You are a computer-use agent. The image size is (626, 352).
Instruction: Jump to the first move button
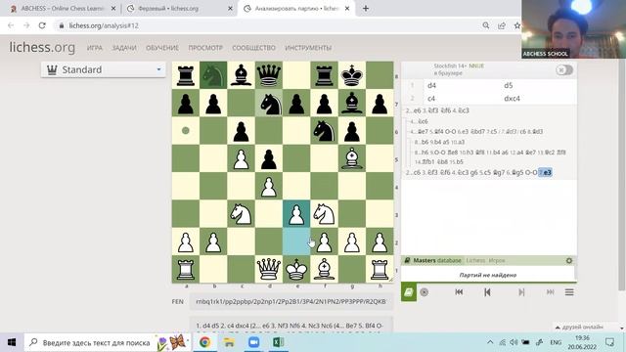pos(459,292)
